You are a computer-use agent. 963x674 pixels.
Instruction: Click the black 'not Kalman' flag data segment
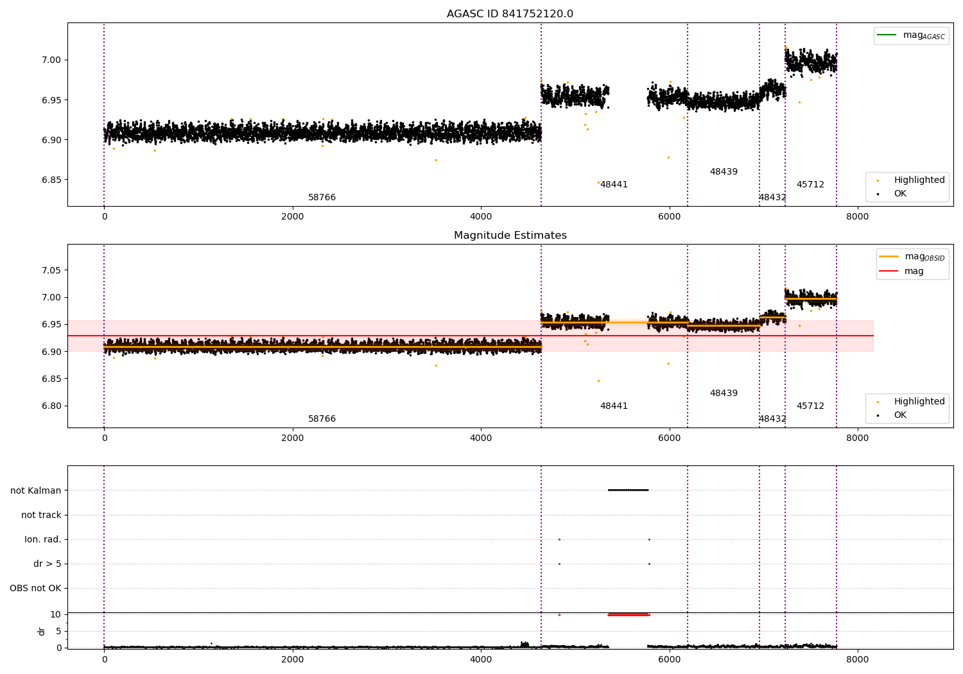(x=629, y=490)
